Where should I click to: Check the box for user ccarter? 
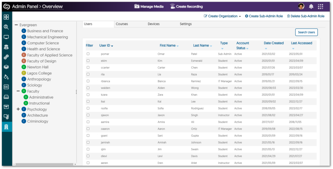point(88,68)
